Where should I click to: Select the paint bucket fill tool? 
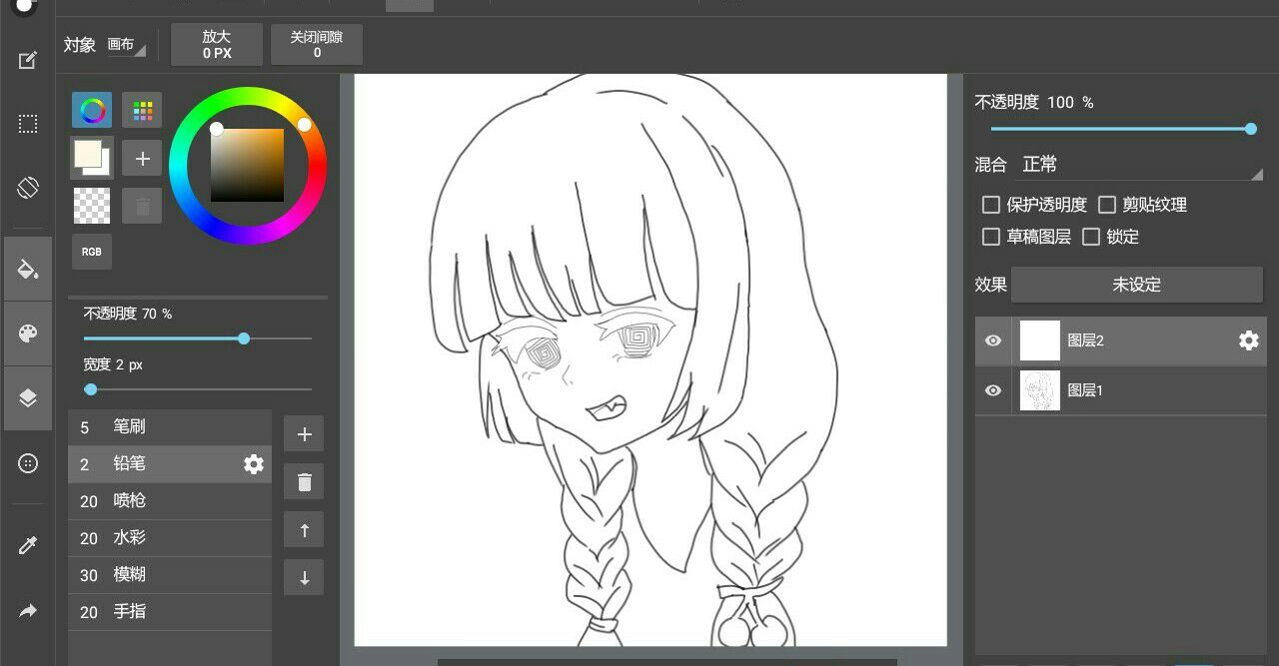[x=28, y=269]
